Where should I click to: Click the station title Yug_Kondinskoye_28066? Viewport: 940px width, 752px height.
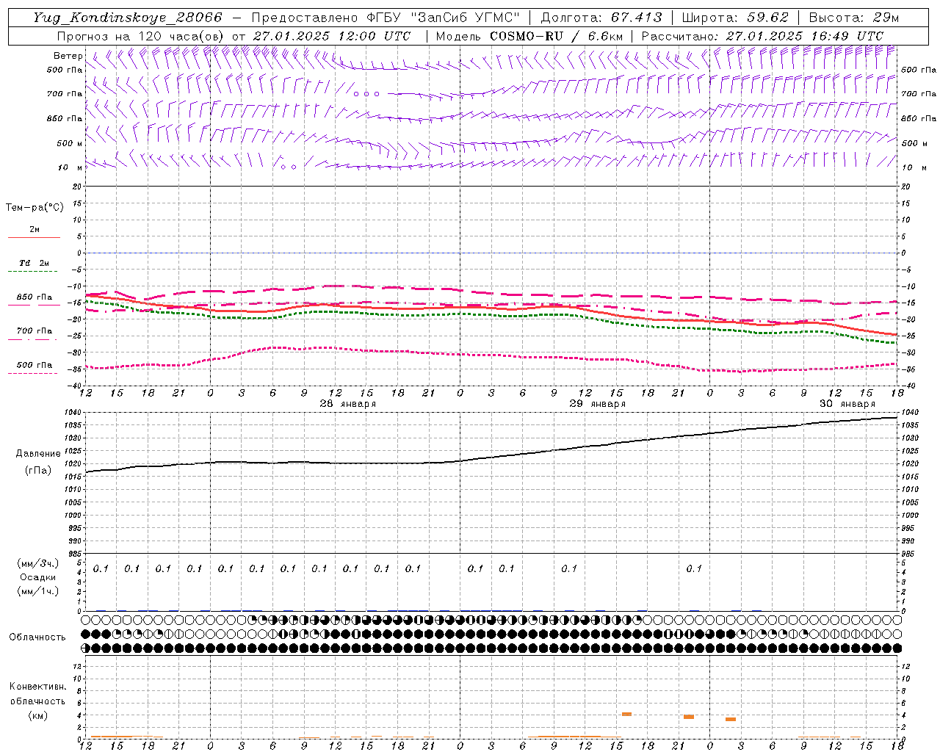click(x=127, y=18)
